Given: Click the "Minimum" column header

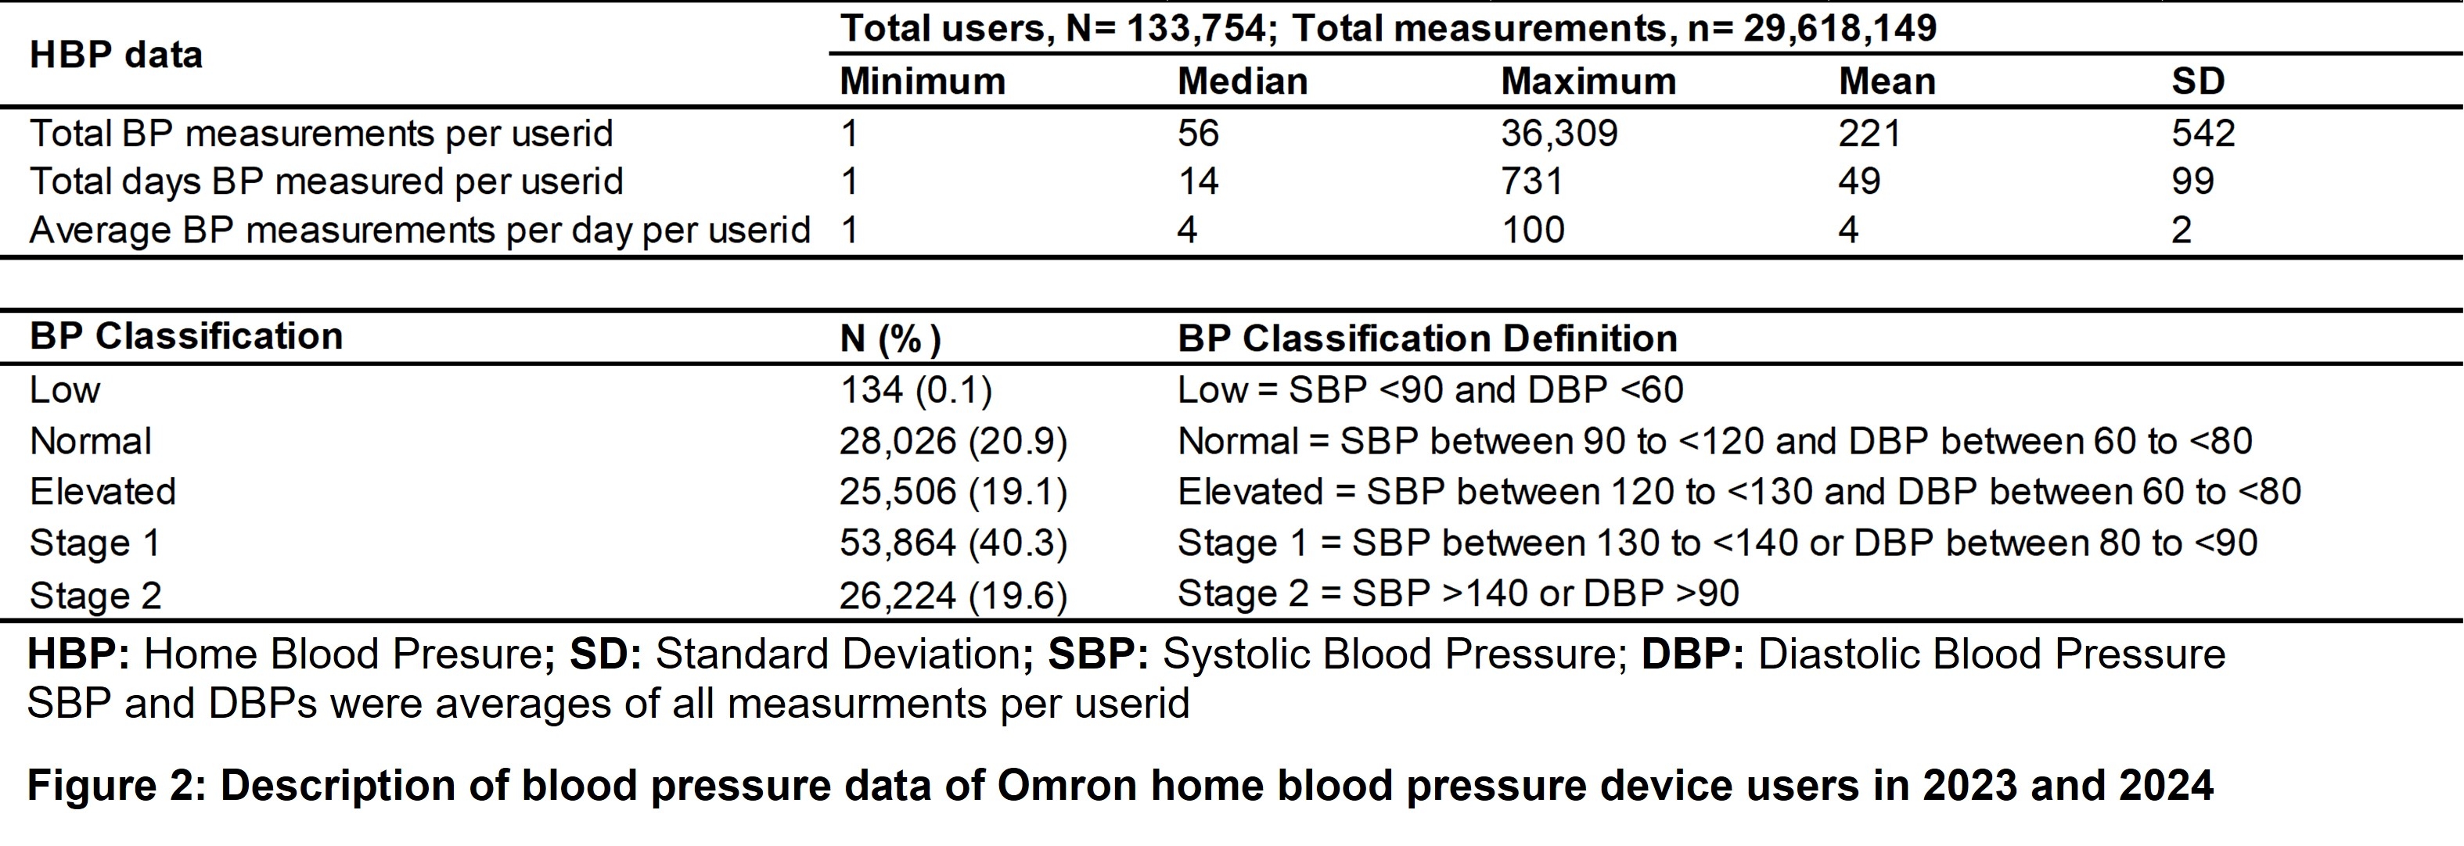Looking at the screenshot, I should [922, 81].
